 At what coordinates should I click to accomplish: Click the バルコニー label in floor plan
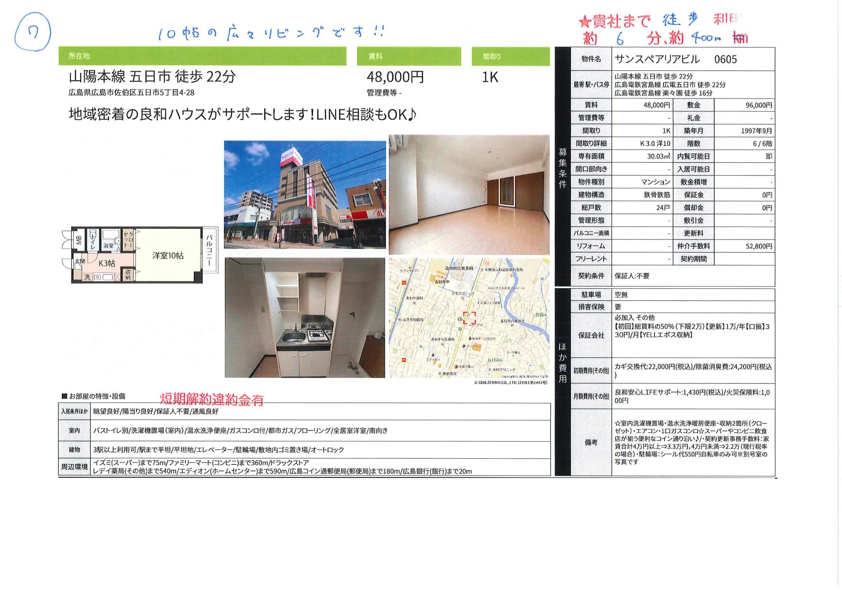(x=209, y=250)
